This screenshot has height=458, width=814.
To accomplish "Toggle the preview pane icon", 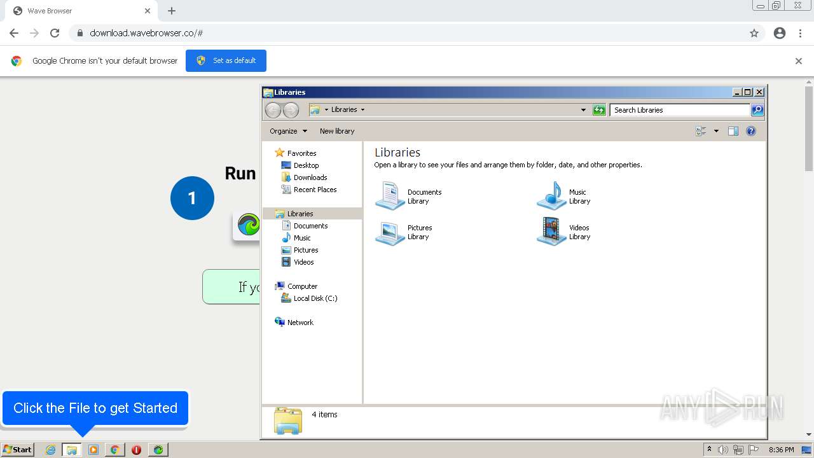I will pos(733,131).
